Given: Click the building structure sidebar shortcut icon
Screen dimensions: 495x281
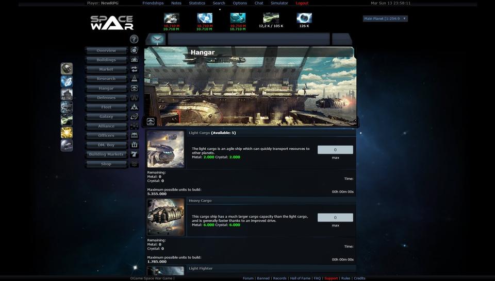Looking at the screenshot, I should (x=67, y=94).
